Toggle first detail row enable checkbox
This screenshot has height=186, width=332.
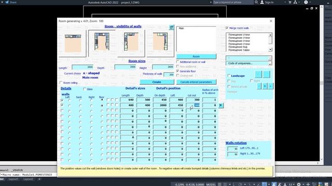click(62, 100)
